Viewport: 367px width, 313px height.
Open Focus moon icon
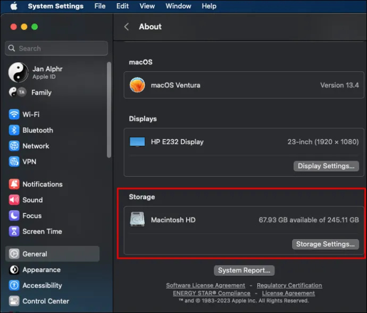(14, 216)
